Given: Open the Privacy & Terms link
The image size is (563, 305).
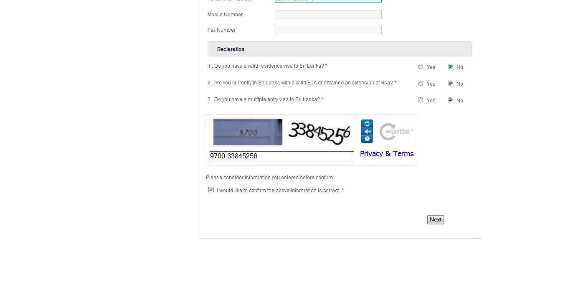Looking at the screenshot, I should [387, 154].
